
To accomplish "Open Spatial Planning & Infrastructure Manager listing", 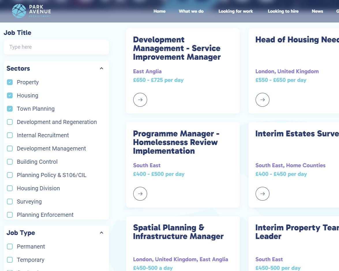I will click(x=178, y=232).
